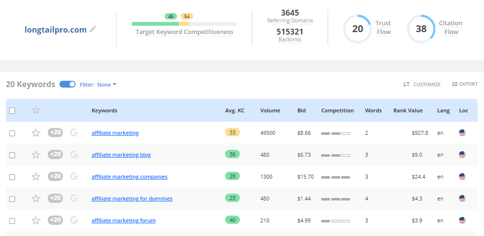Open the affiliate marketing for dummies link
The width and height of the screenshot is (484, 236).
click(132, 199)
